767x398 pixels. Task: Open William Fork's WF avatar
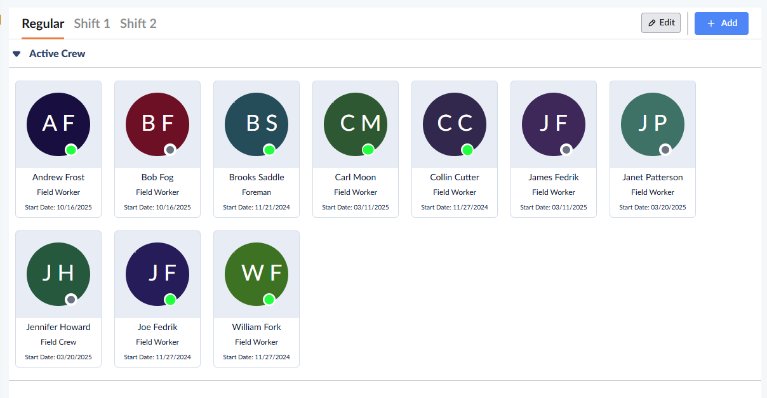[257, 274]
